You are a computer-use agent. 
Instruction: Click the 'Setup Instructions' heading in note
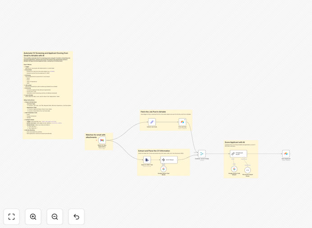coord(29,100)
